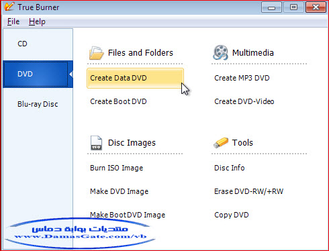Open Disc Info tool
The width and height of the screenshot is (329, 251).
pyautogui.click(x=230, y=168)
